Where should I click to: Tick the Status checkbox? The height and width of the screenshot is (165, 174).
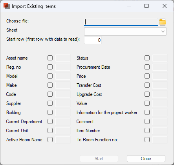pyautogui.click(x=147, y=58)
